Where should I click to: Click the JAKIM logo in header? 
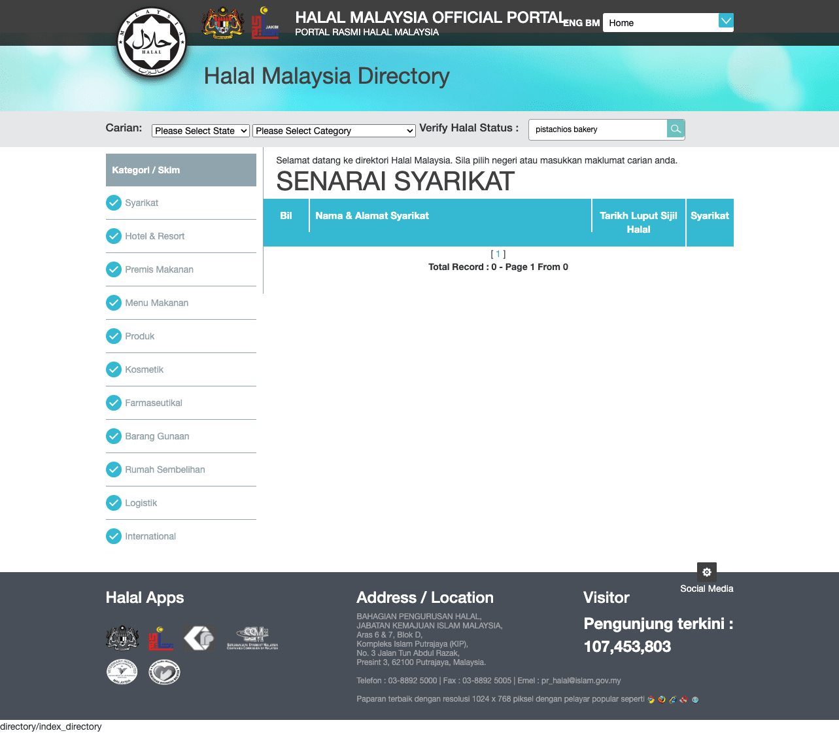[x=265, y=22]
